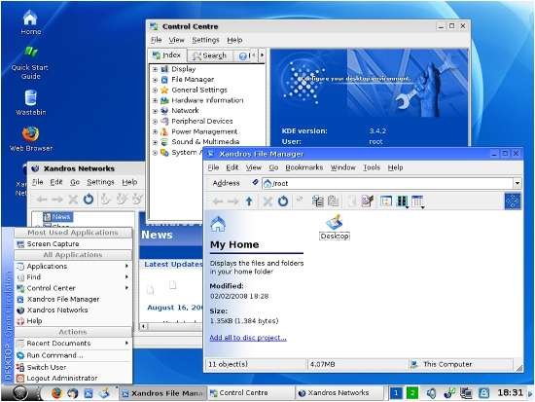
Task: Click Up arrow in Xandros File Manager toolbar
Action: point(249,201)
